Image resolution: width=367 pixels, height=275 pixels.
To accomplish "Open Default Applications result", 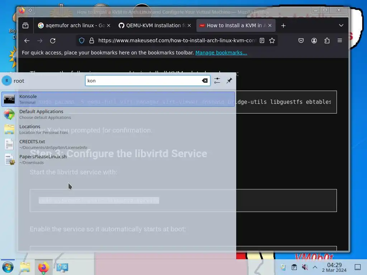I will tap(118, 114).
